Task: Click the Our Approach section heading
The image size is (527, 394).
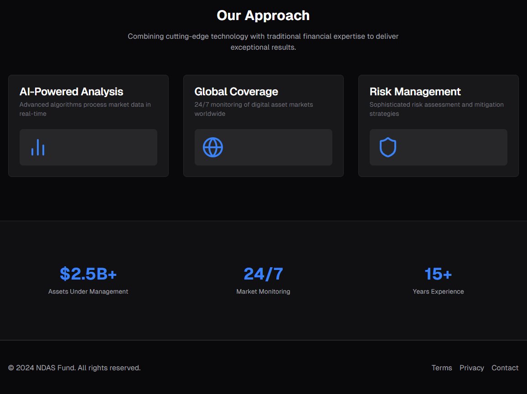Action: click(x=263, y=15)
